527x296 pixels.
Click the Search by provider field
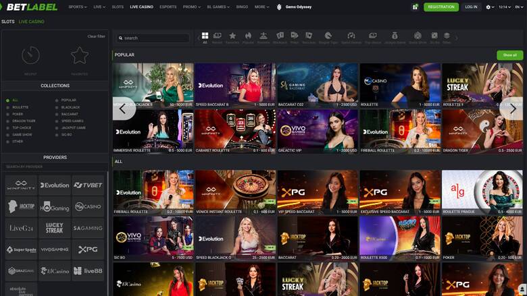pos(55,167)
